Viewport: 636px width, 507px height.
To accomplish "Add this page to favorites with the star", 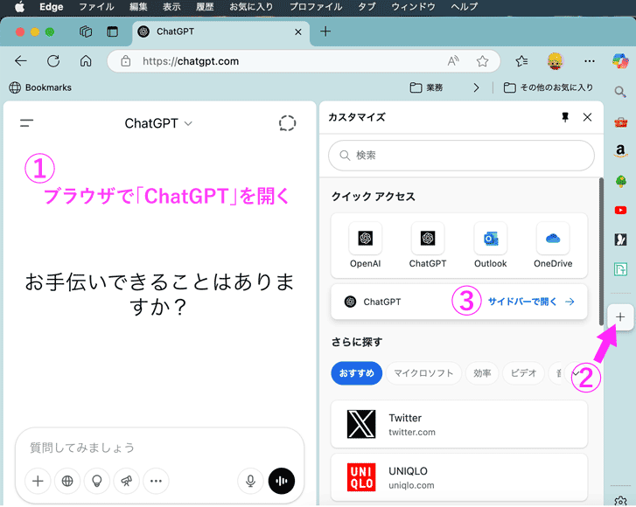I will 482,61.
